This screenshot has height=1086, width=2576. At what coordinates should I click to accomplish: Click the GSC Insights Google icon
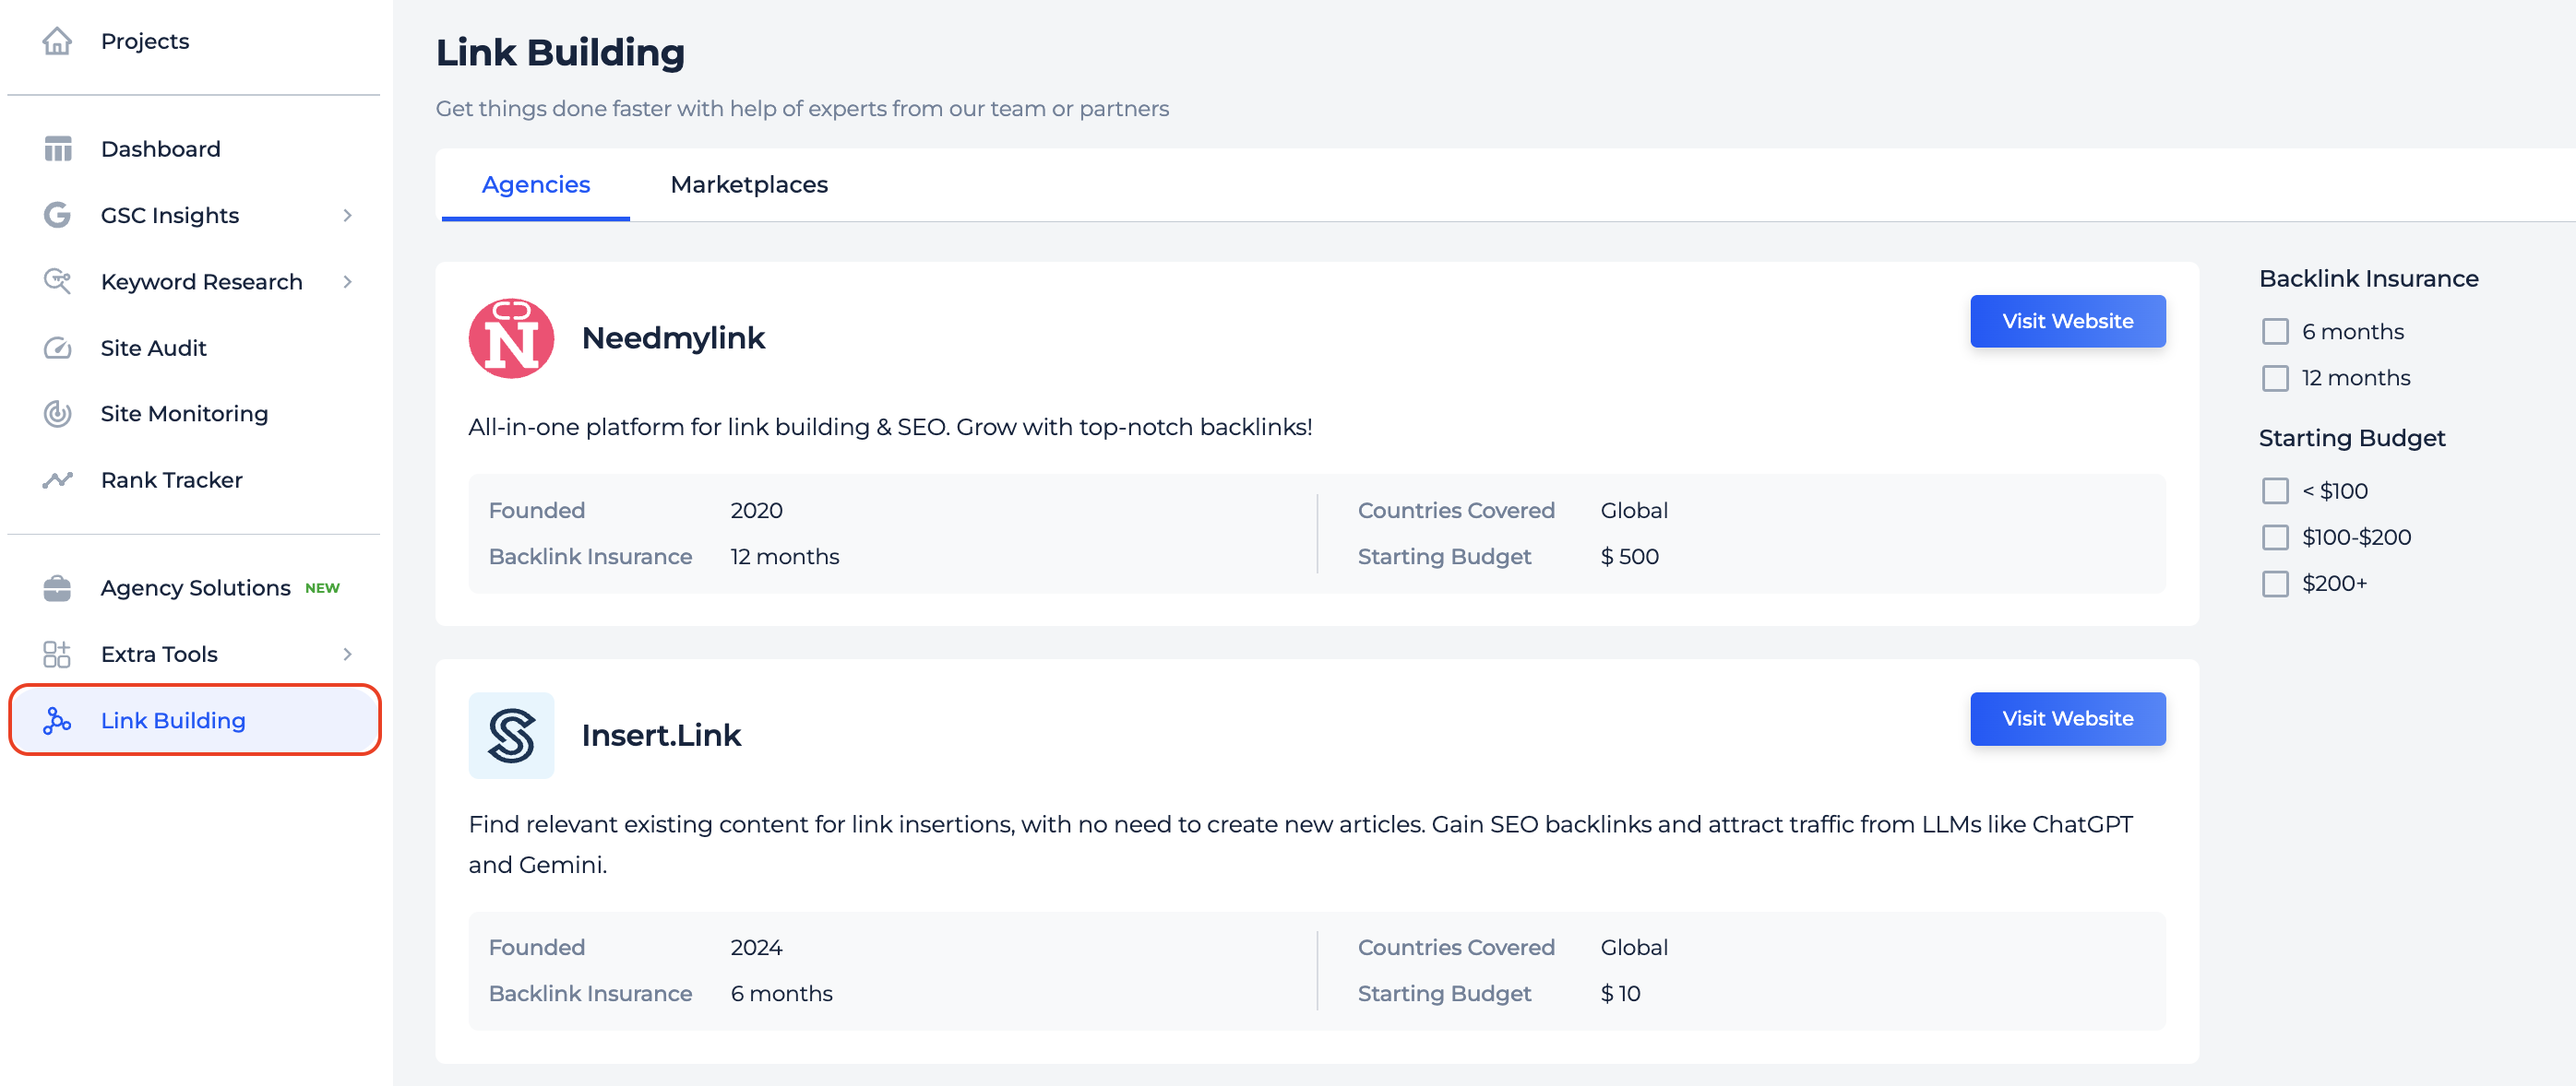[57, 215]
